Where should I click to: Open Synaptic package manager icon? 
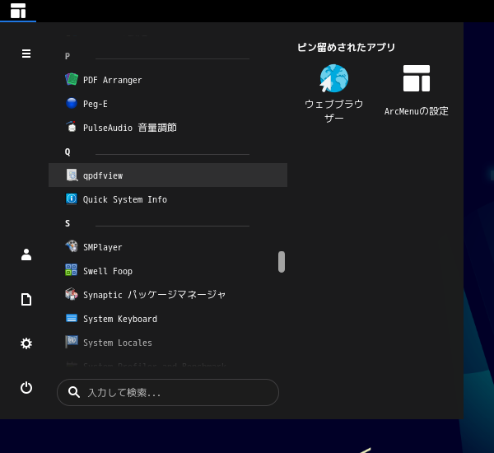click(x=72, y=294)
